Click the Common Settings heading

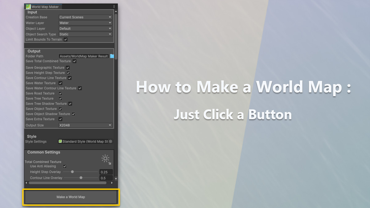click(x=44, y=152)
